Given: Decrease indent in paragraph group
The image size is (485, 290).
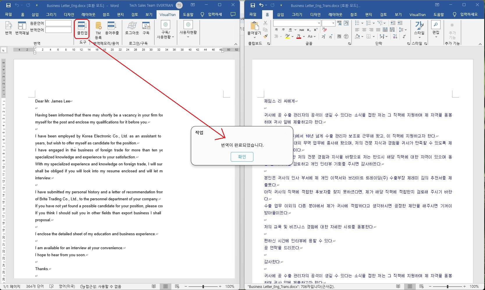Looking at the screenshot, I should pyautogui.click(x=393, y=23).
